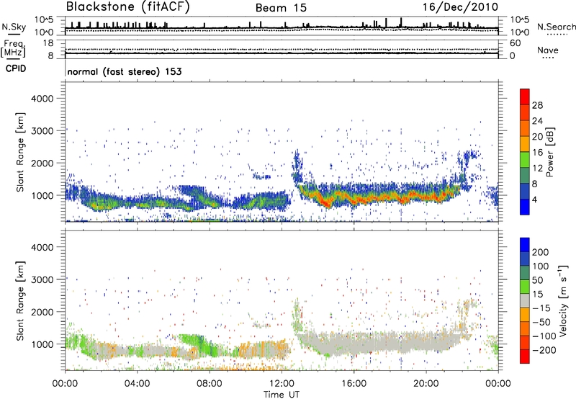
Task: Click the '15' tick on Velocity colorbar
Action: coord(537,295)
